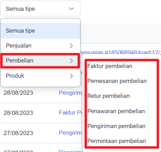161x152 pixels.
Task: Select the highlighted Semua tipe option
Action: [x=40, y=31]
